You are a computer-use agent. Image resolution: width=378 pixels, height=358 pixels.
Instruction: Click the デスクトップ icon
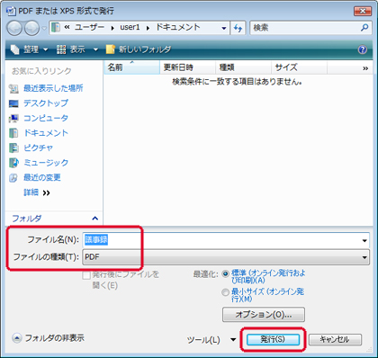click(13, 103)
